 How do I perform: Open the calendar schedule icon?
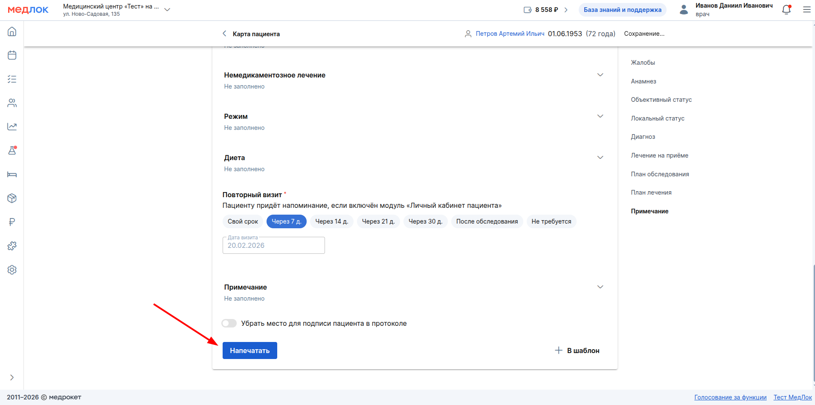click(12, 55)
